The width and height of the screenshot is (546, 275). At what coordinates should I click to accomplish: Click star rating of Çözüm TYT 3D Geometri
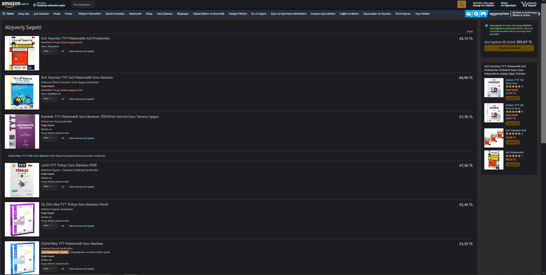513,111
